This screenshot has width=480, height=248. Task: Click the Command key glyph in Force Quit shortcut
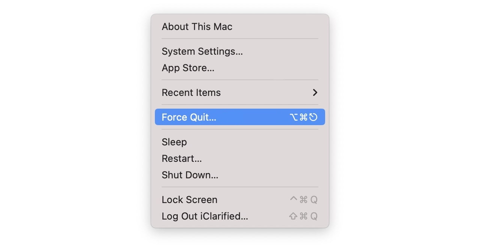click(x=304, y=117)
